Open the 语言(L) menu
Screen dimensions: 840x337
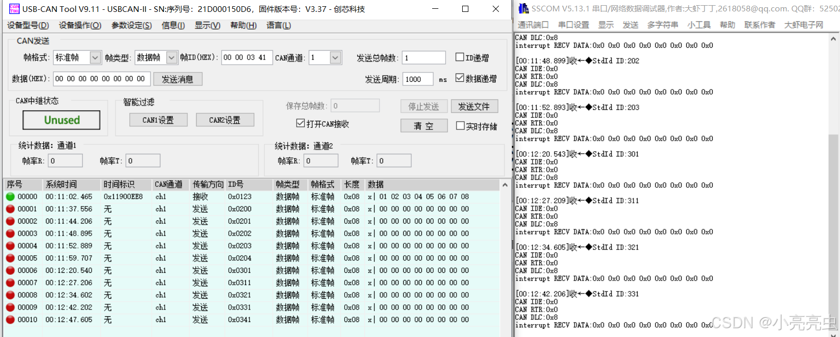[278, 25]
